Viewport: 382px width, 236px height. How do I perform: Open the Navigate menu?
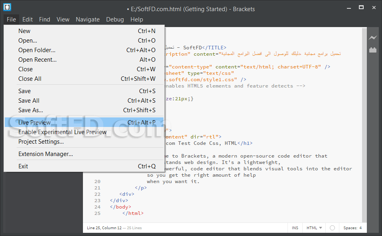click(x=88, y=20)
